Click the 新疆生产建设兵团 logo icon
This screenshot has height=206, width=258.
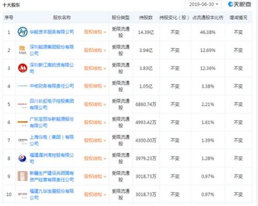(x=23, y=176)
